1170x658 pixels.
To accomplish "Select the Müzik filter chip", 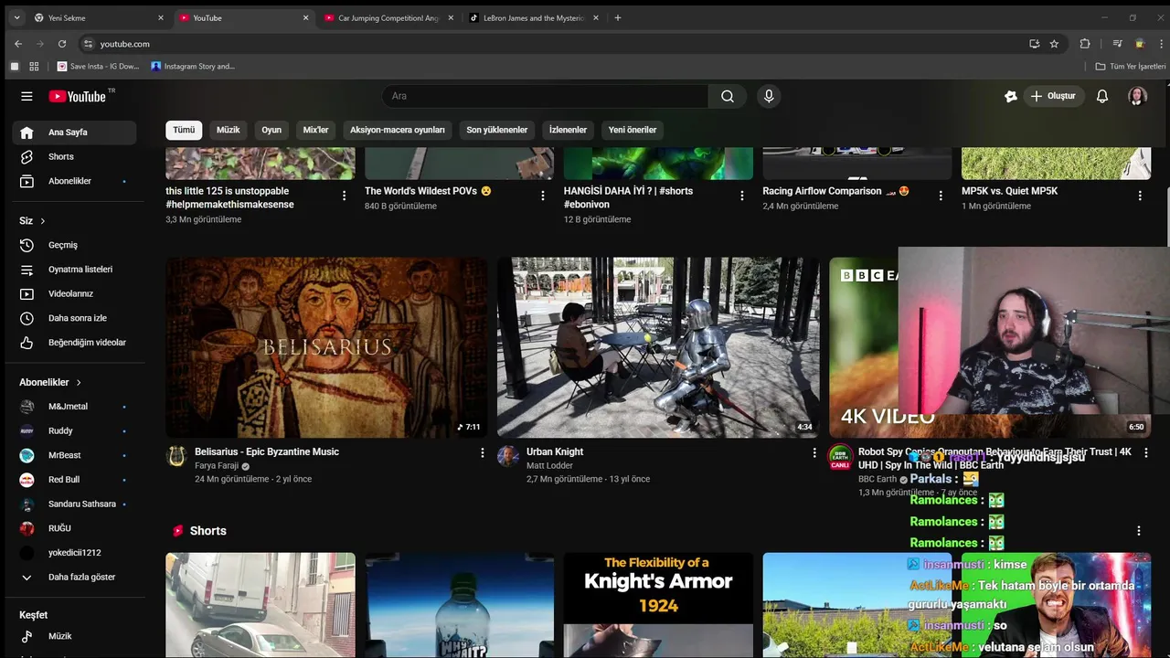I will tap(228, 130).
